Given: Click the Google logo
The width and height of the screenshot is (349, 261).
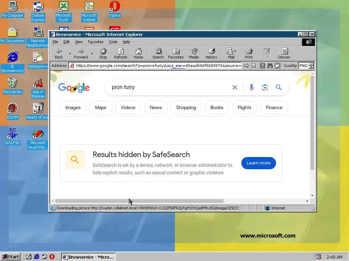Looking at the screenshot, I should point(74,87).
